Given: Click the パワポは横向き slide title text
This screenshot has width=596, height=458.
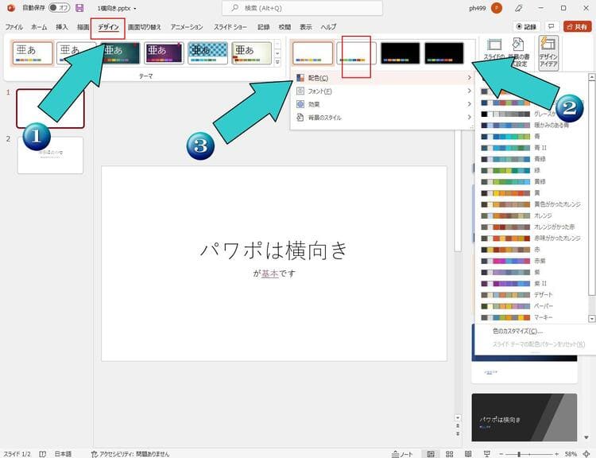Looking at the screenshot, I should pos(273,250).
